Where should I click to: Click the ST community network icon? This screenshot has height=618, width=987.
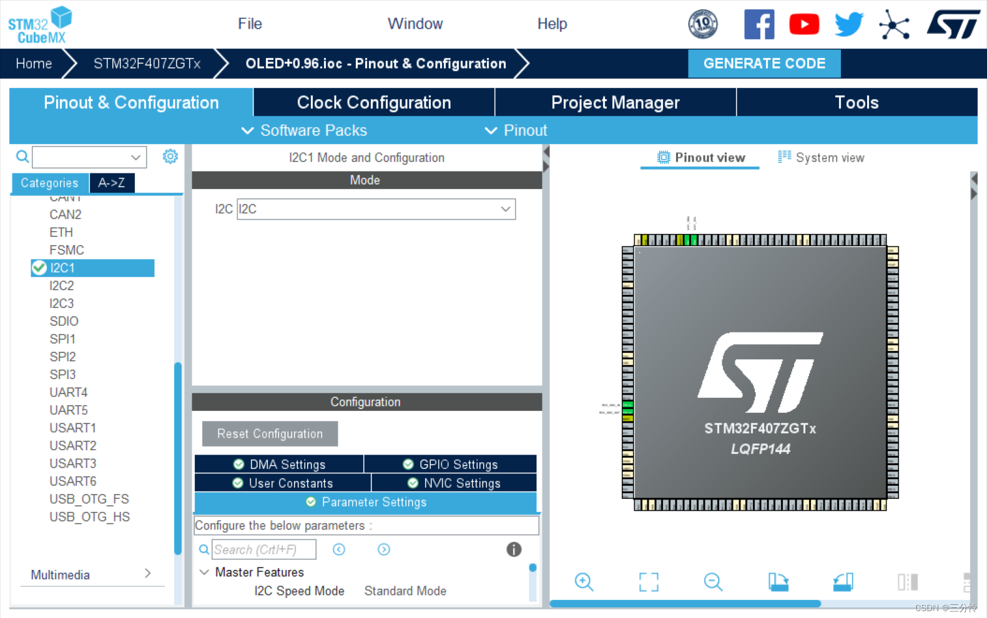[894, 25]
